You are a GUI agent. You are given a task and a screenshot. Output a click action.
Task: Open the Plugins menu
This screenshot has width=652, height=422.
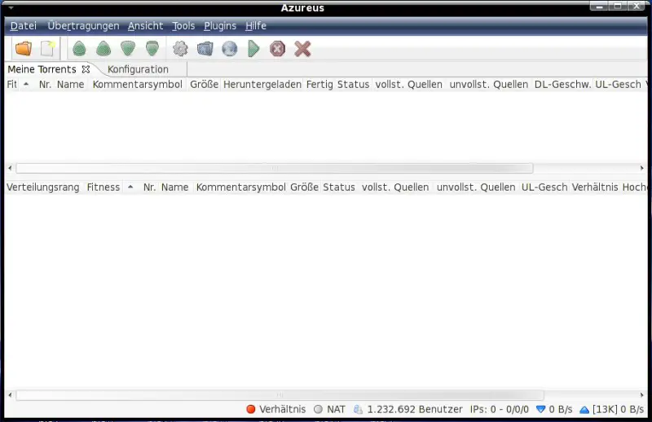(220, 26)
